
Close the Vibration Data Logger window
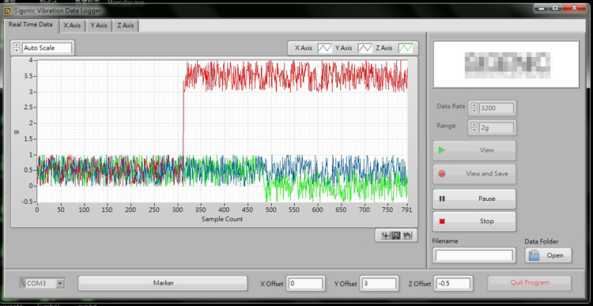(x=575, y=8)
